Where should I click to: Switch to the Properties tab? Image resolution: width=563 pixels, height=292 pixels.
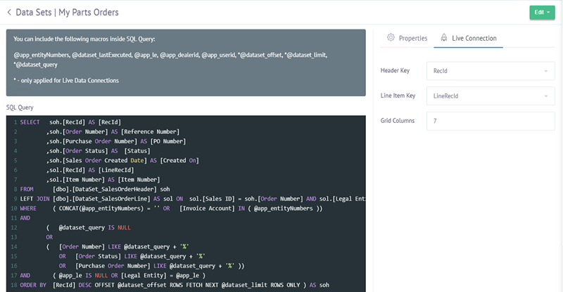pos(412,38)
